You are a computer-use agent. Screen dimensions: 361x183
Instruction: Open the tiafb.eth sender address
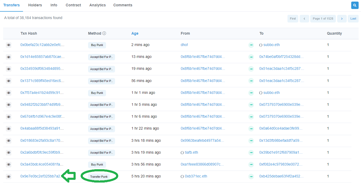point(191,152)
